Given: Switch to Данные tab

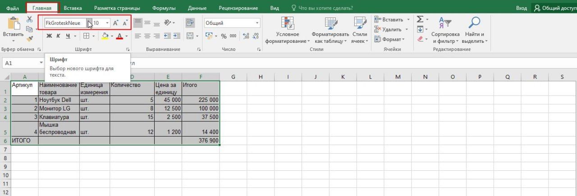Looking at the screenshot, I should pos(197,8).
